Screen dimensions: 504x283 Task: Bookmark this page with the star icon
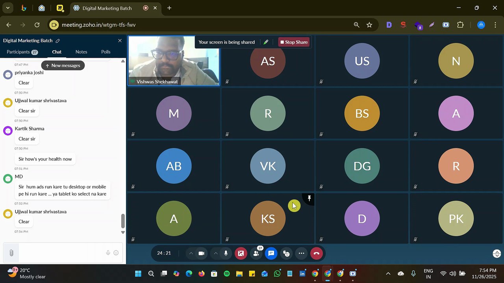[x=369, y=25]
